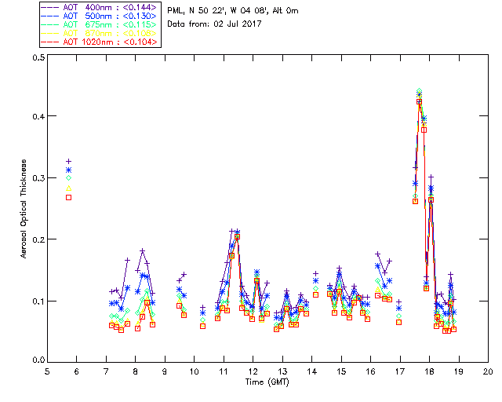Click the isolated yellow triangle marker before time 6
This screenshot has width=502, height=402.
coord(68,188)
